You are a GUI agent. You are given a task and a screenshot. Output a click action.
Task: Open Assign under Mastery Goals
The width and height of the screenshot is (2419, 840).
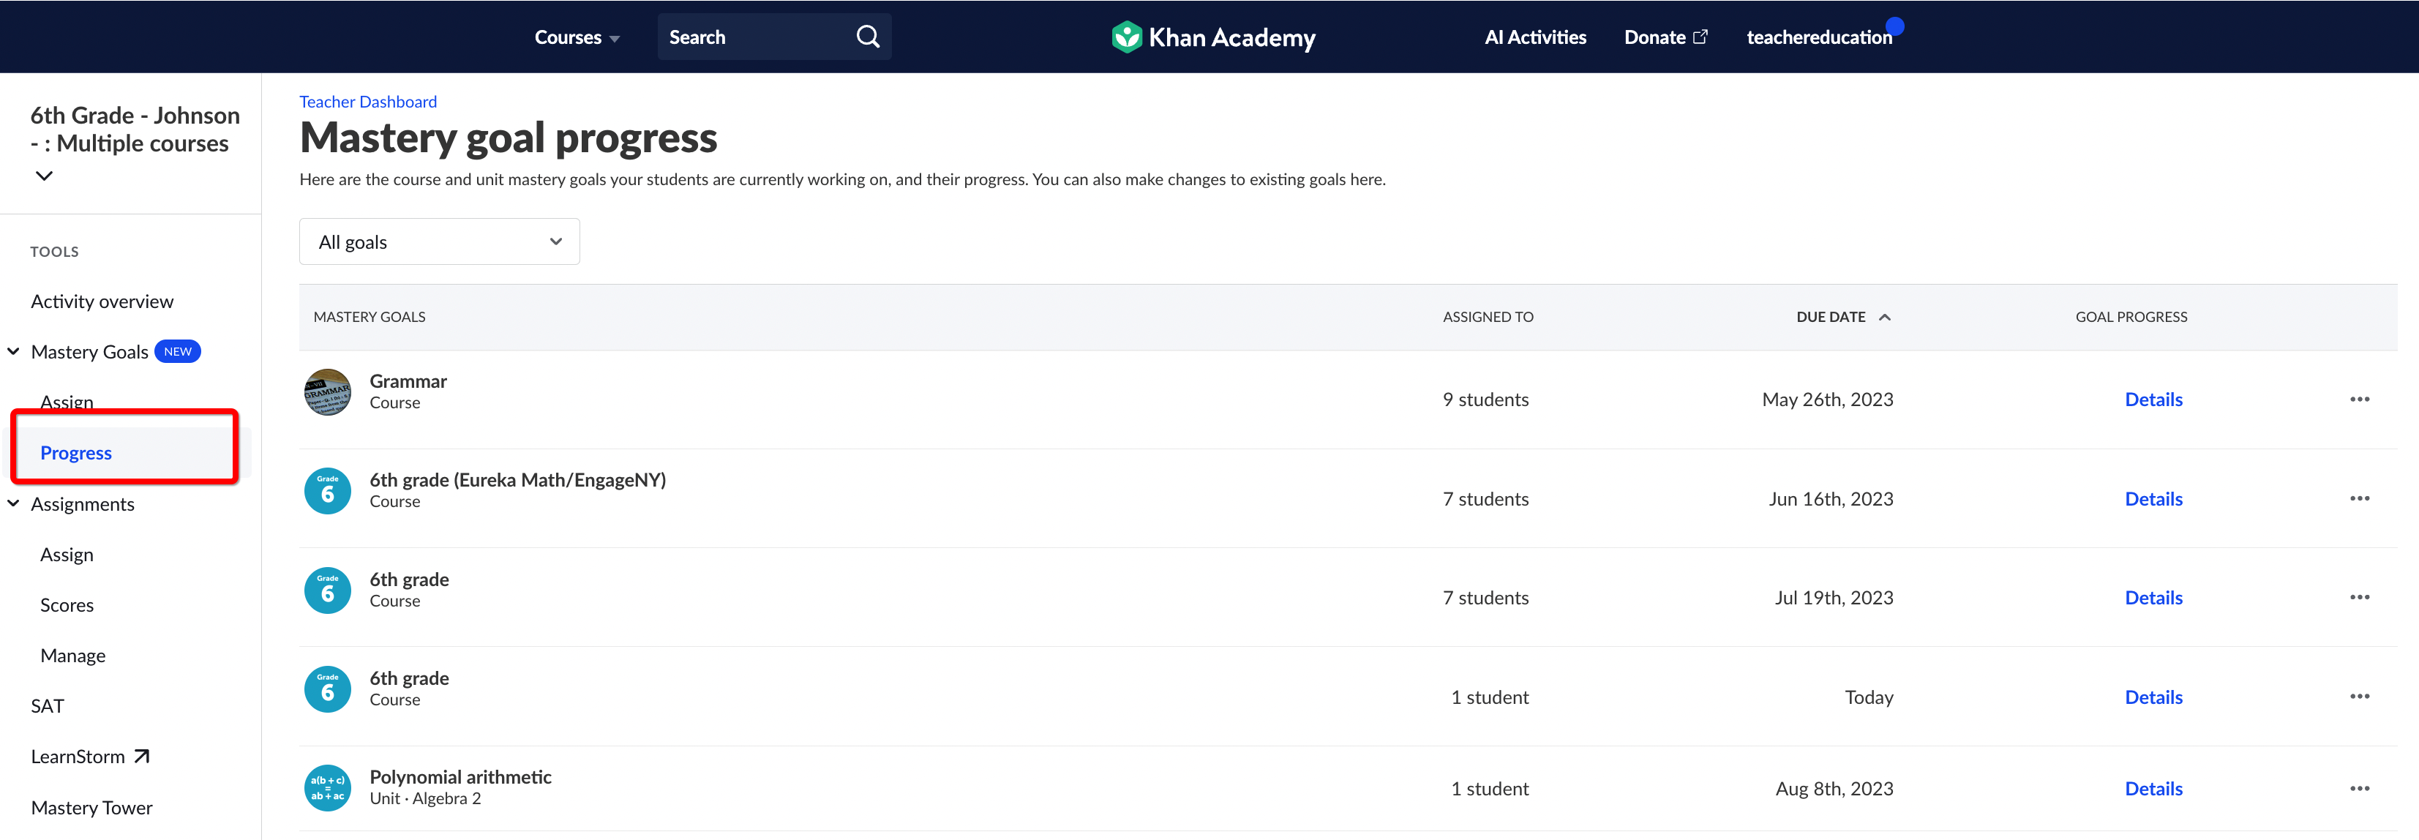(x=66, y=402)
